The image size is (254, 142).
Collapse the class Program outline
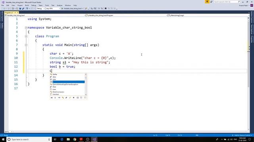26,36
